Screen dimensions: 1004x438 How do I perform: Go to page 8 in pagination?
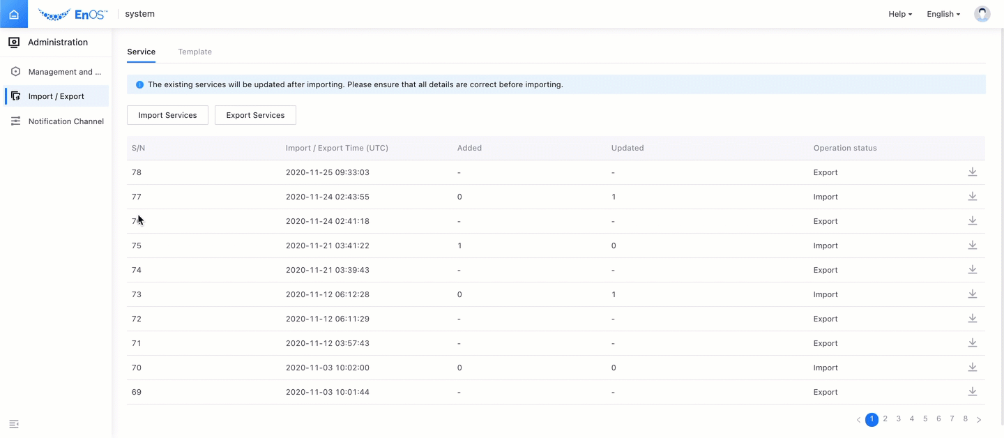coord(965,419)
